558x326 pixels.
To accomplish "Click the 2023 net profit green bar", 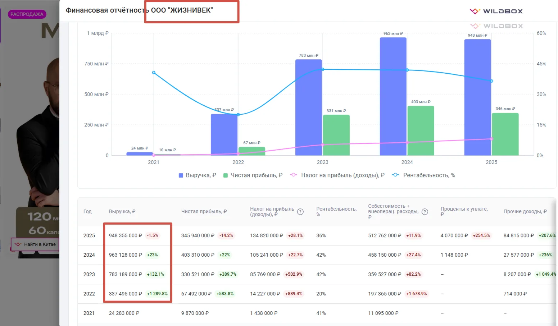I will point(336,135).
